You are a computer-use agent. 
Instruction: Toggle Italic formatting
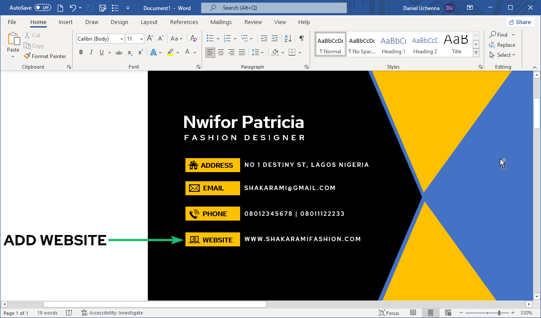(91, 52)
